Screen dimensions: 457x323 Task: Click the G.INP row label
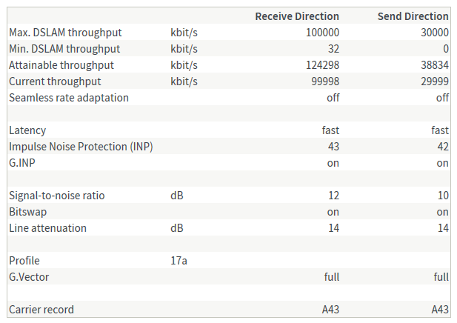[x=23, y=163]
